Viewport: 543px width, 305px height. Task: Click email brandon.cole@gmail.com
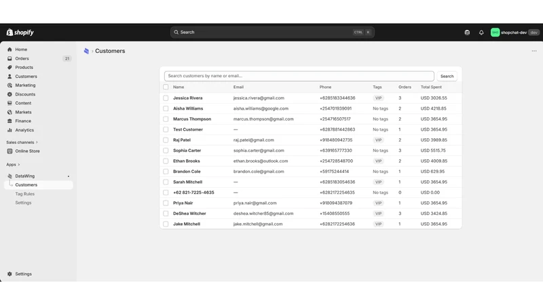click(x=259, y=171)
